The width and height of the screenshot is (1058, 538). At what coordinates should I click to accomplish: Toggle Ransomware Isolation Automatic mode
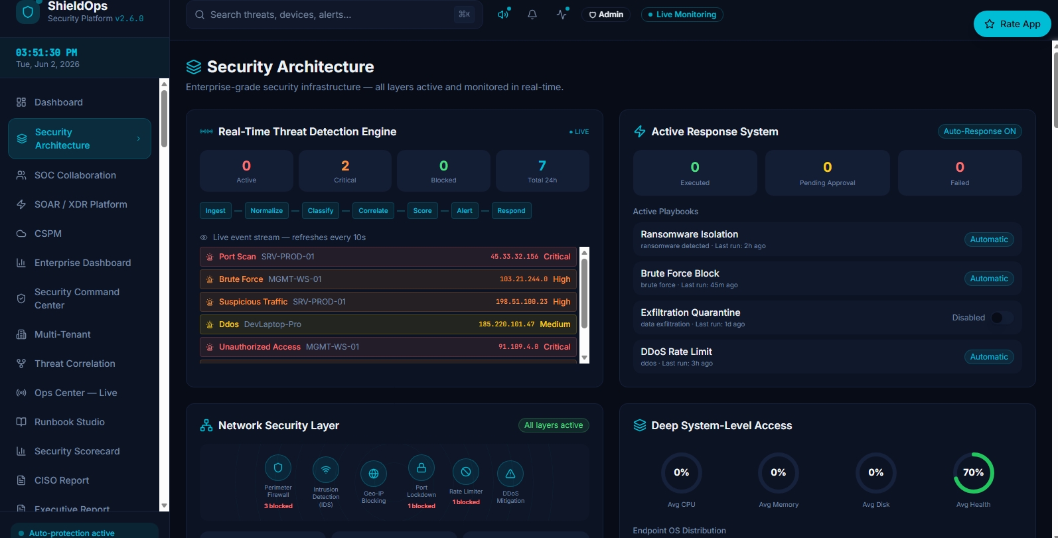[989, 239]
